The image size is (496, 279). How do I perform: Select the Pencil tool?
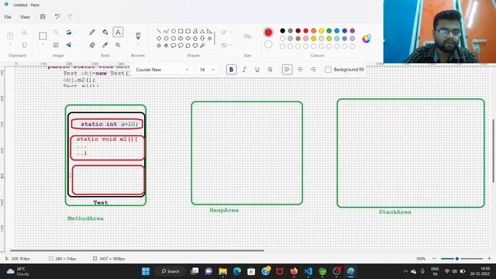point(92,33)
